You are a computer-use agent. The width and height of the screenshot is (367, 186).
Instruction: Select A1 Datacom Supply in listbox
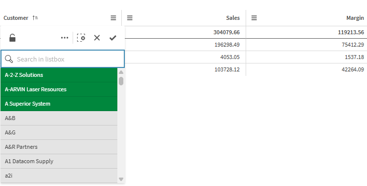coord(59,161)
